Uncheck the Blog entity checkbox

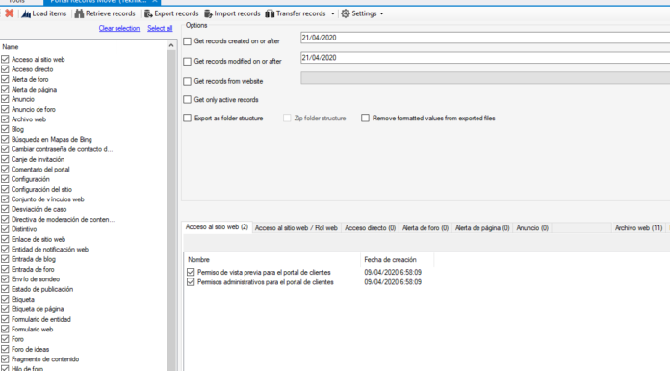pos(5,129)
